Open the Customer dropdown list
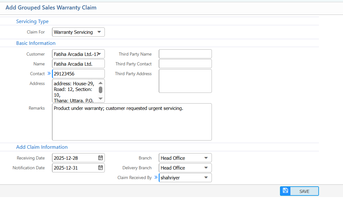This screenshot has width=343, height=210. [x=101, y=54]
